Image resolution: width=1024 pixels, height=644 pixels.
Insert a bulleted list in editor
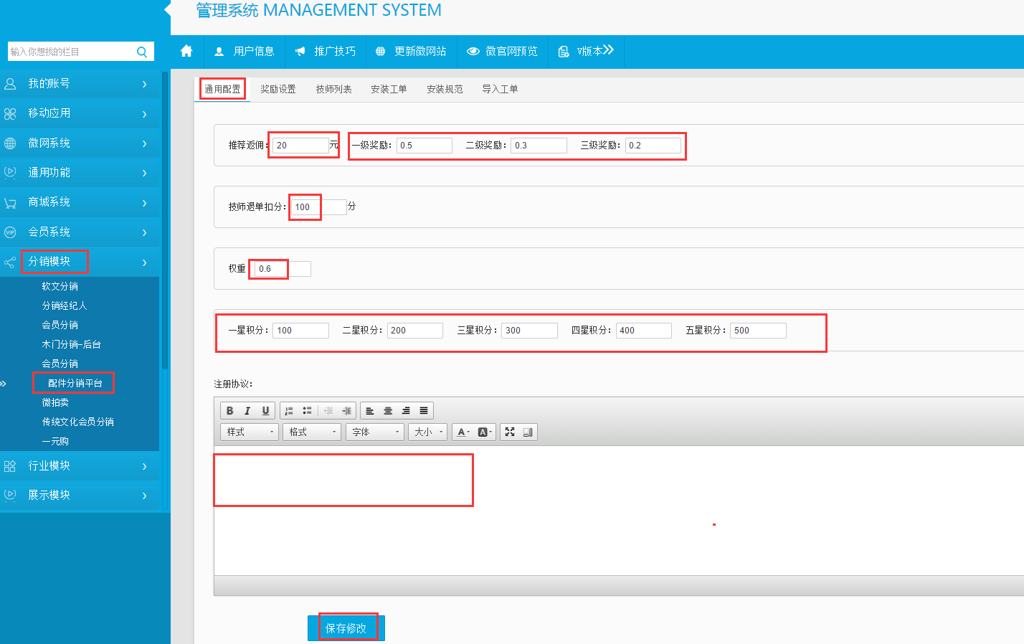(x=307, y=411)
